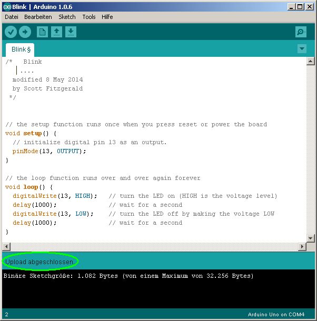Click the horizontal scrollbar right arrow

click(x=302, y=246)
